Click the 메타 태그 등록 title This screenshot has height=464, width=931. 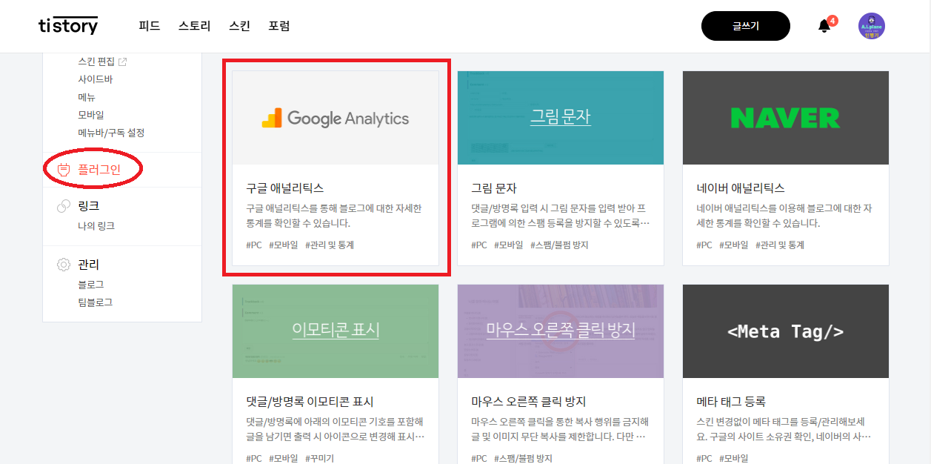731,402
